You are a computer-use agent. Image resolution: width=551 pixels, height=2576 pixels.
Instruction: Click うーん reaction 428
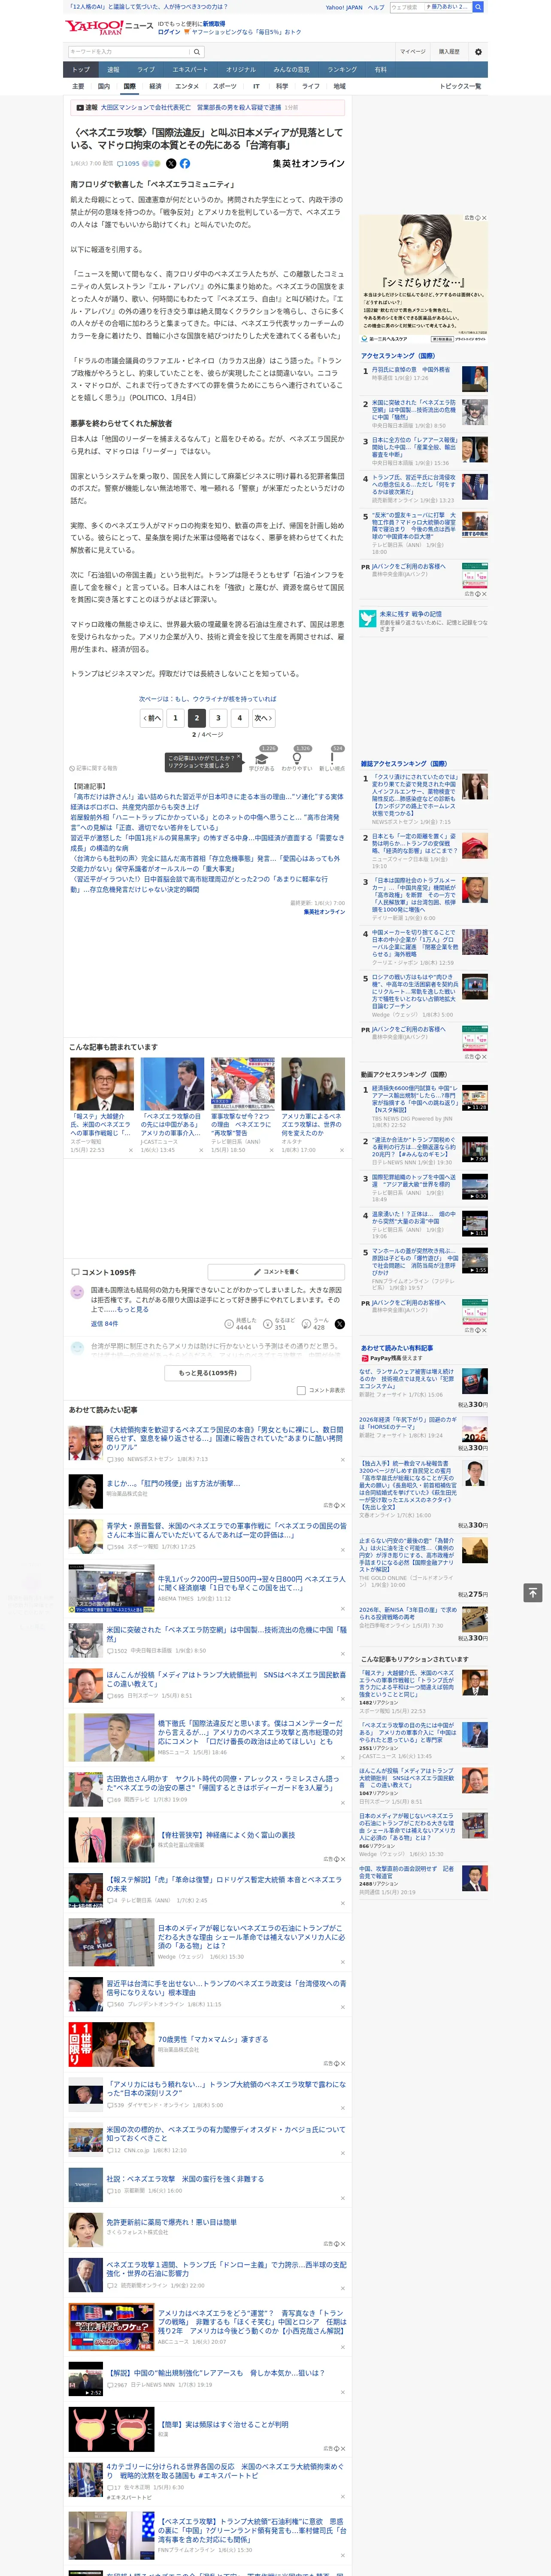click(x=314, y=1323)
